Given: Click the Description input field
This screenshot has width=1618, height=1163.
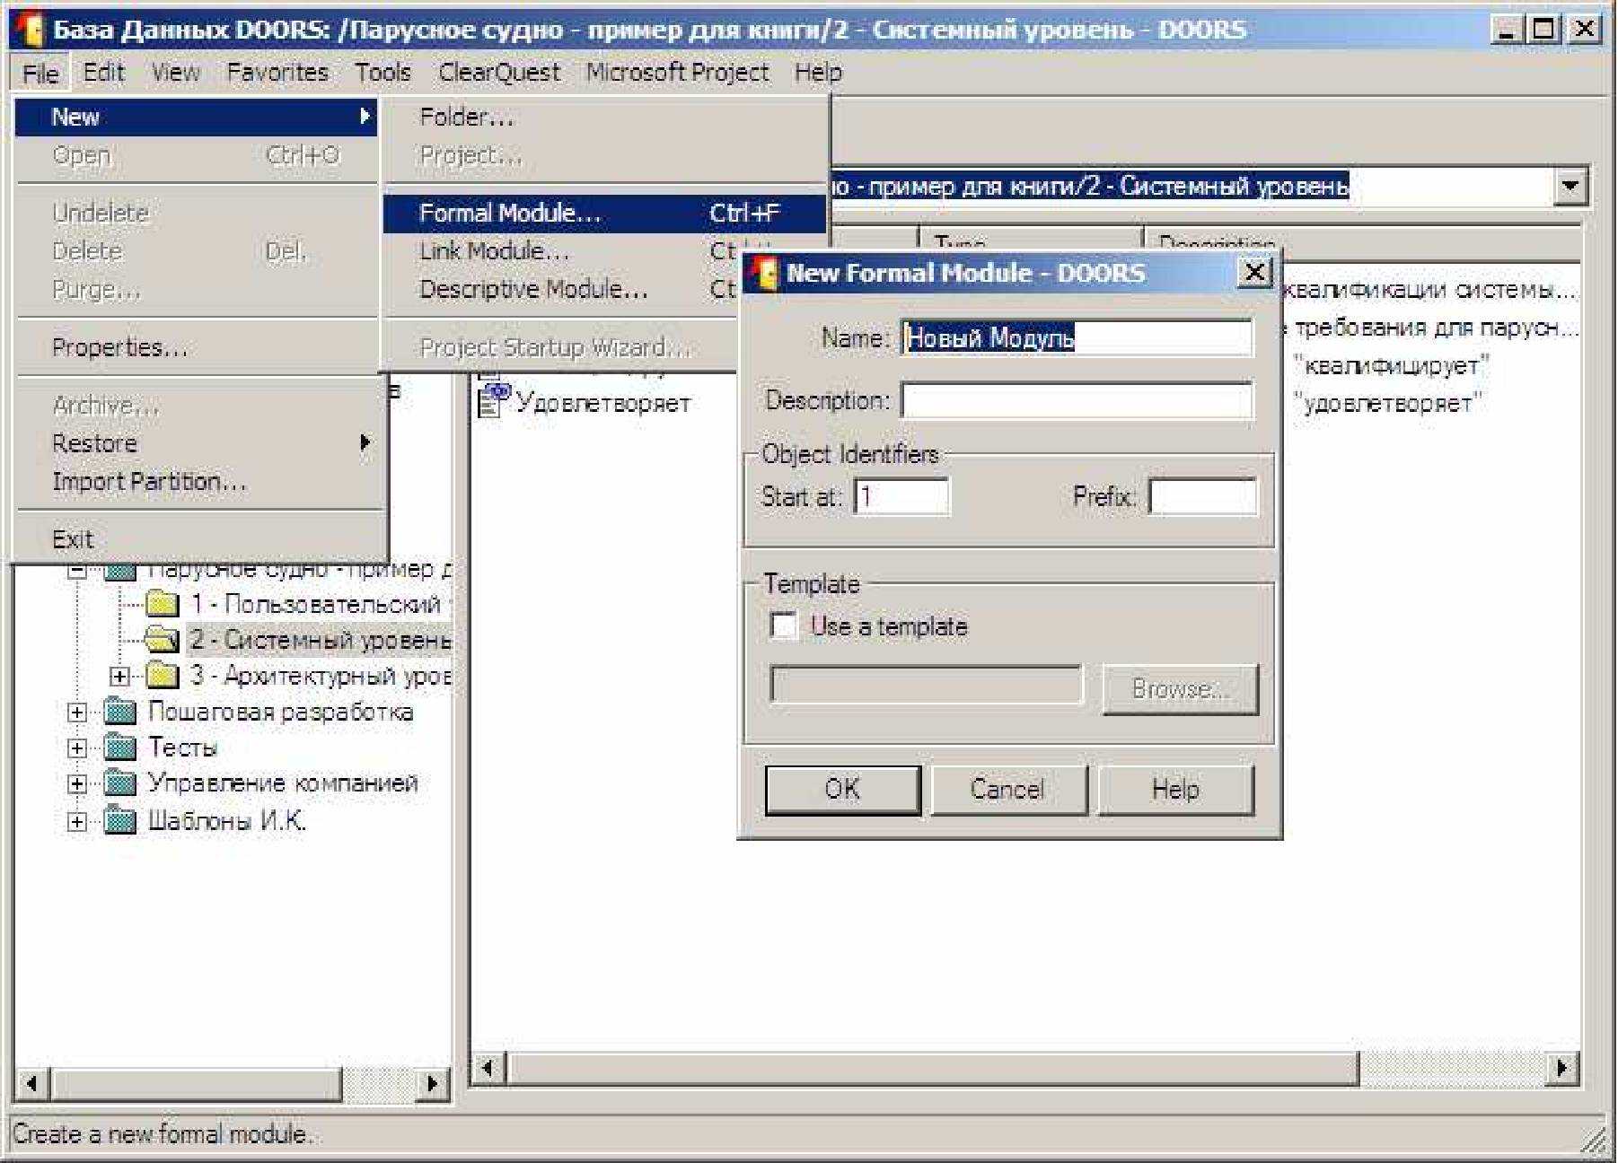Looking at the screenshot, I should (1077, 400).
